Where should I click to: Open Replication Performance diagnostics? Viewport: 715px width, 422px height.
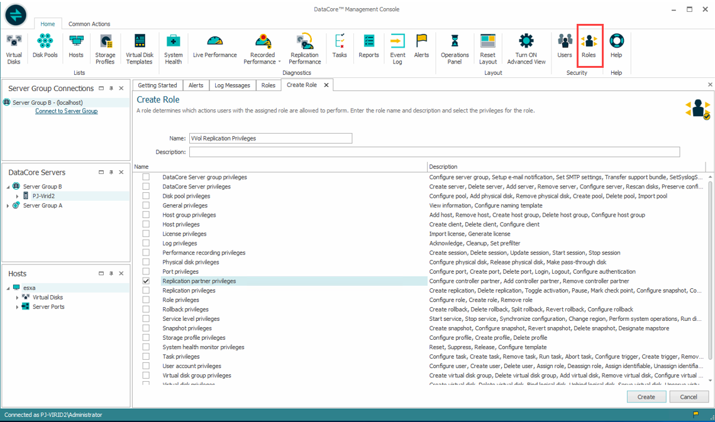(304, 48)
